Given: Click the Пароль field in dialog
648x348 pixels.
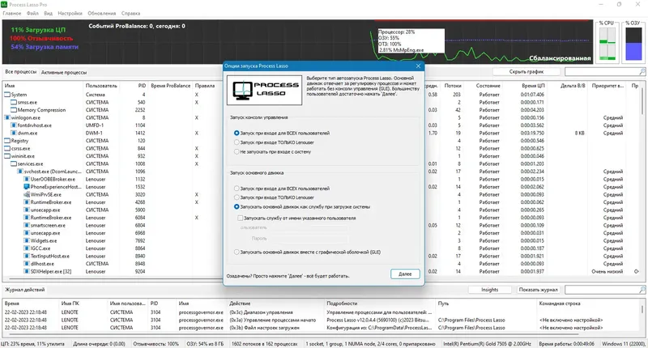Looking at the screenshot, I should 309,239.
